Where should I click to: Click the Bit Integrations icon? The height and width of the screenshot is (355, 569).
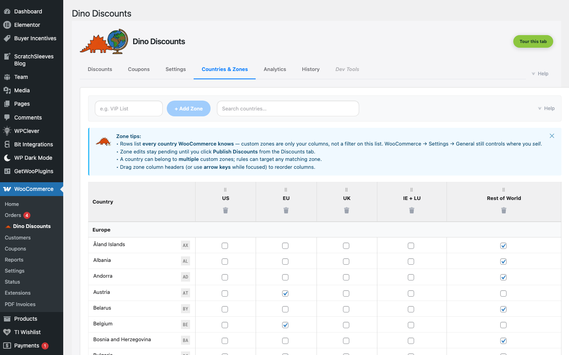tap(7, 144)
